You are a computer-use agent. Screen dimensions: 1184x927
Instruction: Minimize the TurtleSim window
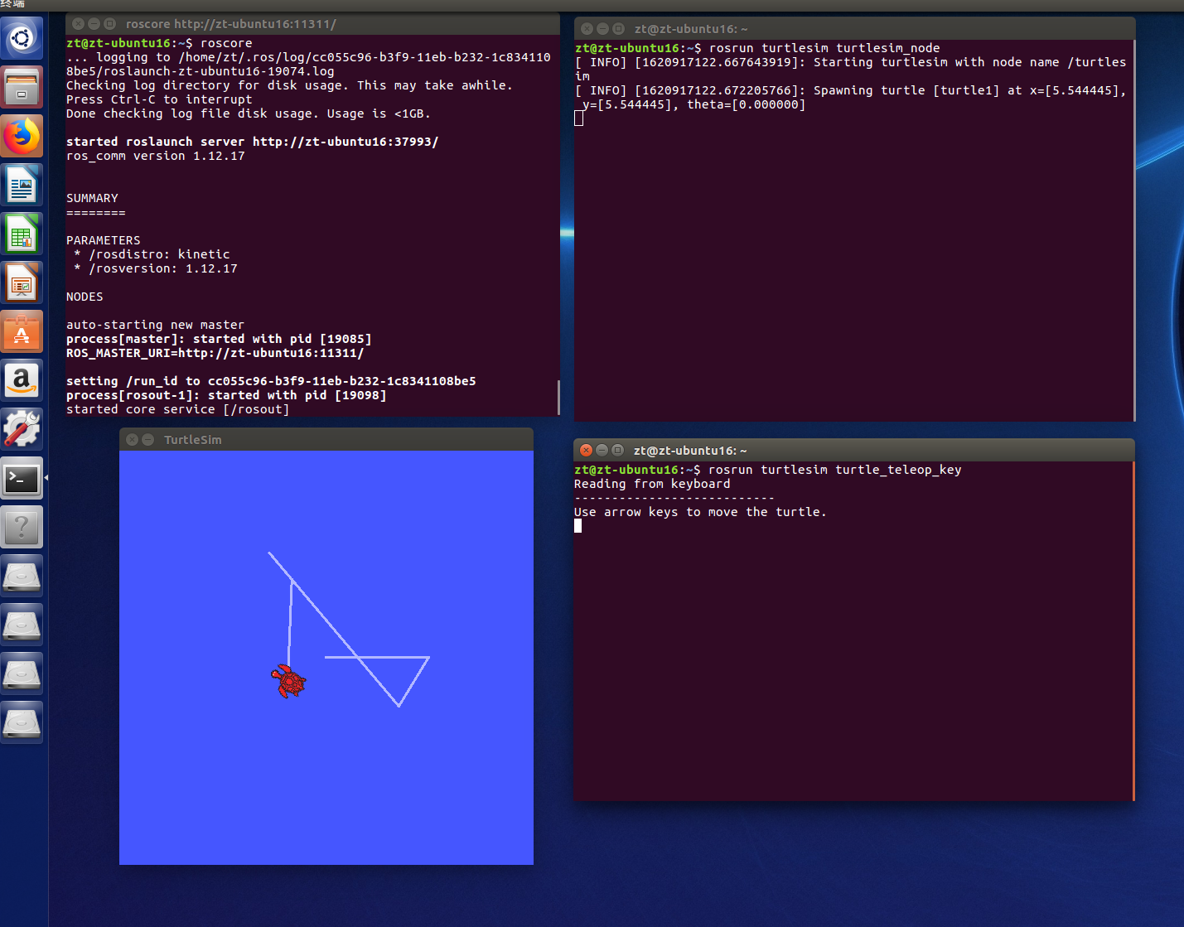(x=147, y=440)
